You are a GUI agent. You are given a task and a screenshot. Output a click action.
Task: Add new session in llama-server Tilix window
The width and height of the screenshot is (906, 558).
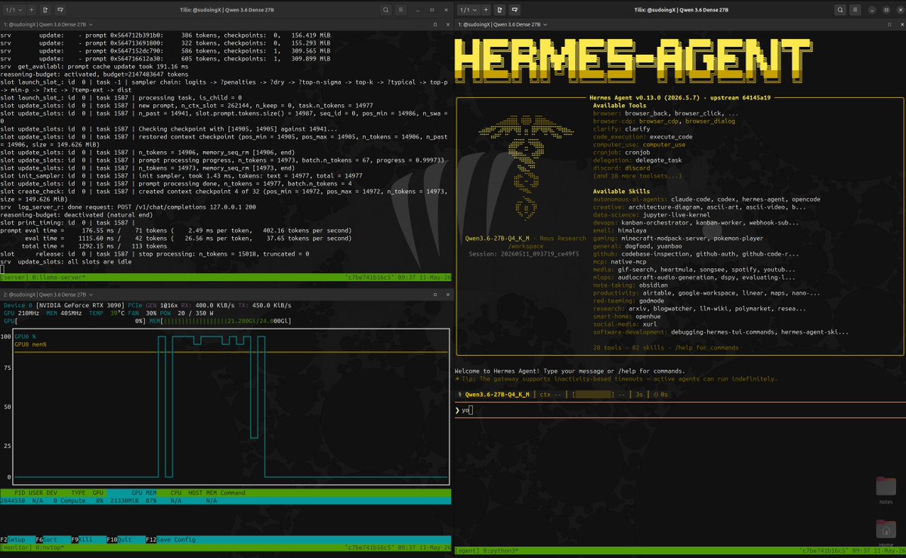31,10
